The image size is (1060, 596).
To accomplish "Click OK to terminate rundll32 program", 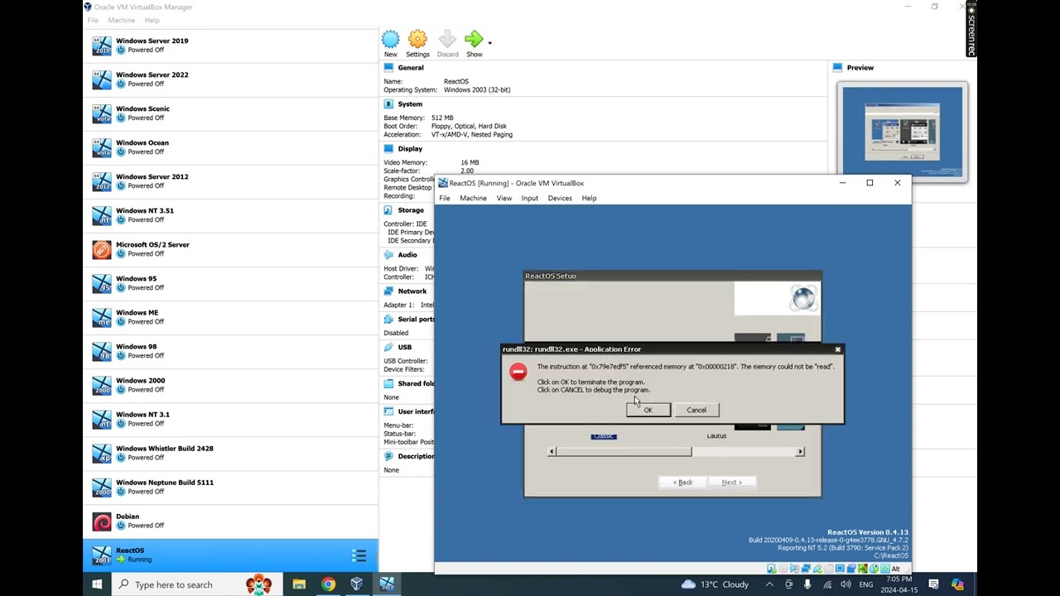I will [648, 410].
